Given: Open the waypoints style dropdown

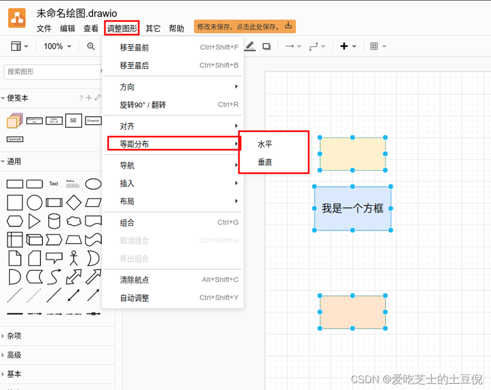Looking at the screenshot, I should 317,47.
